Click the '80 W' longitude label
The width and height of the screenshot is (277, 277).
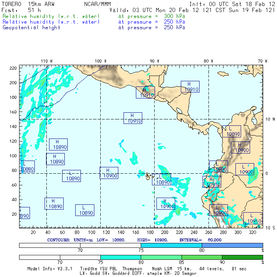coord(208,61)
